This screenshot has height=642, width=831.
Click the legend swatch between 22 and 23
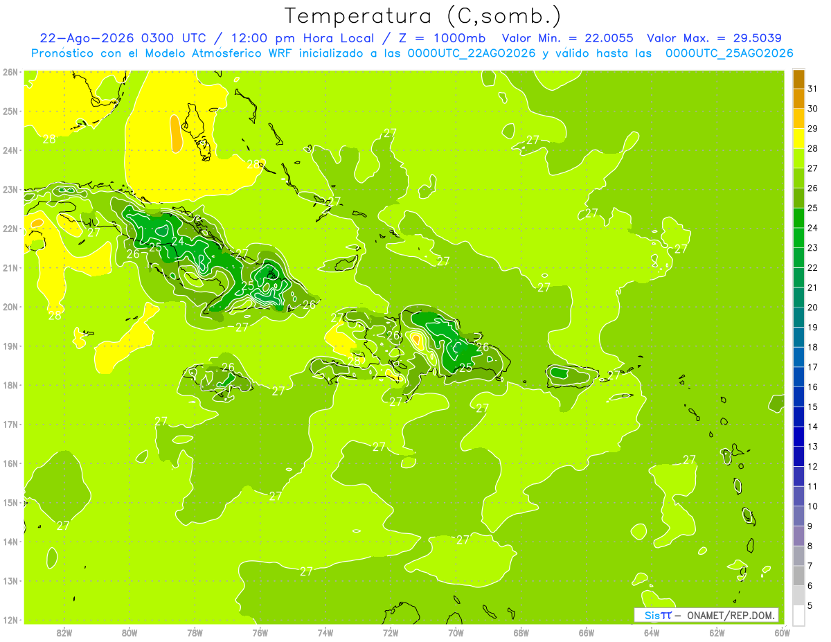click(798, 257)
